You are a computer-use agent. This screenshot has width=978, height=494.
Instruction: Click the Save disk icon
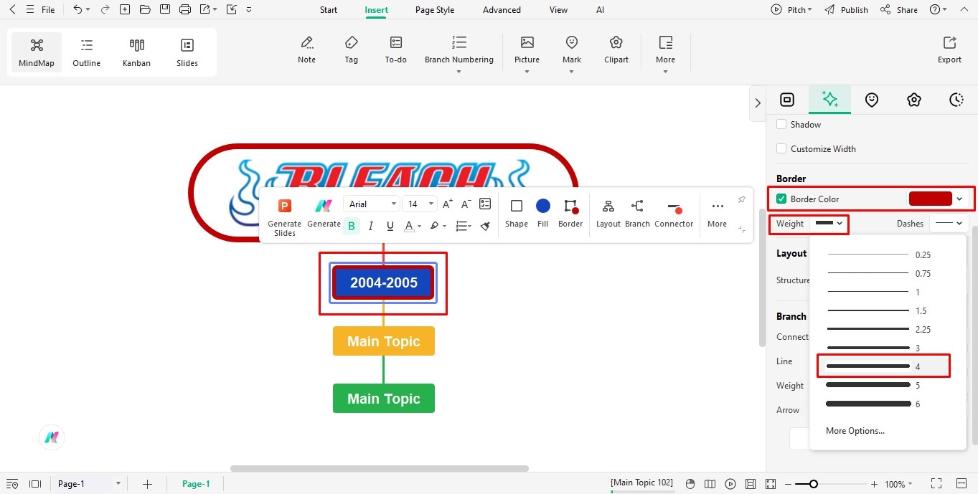(165, 9)
